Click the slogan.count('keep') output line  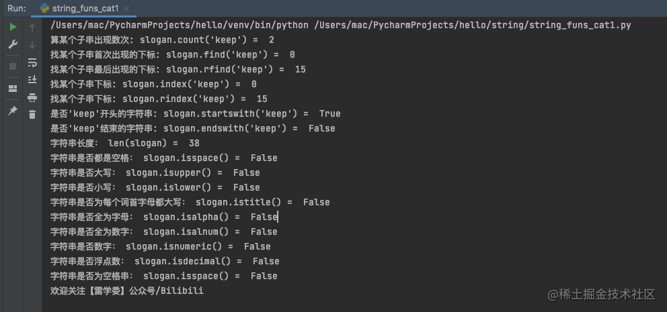click(162, 40)
